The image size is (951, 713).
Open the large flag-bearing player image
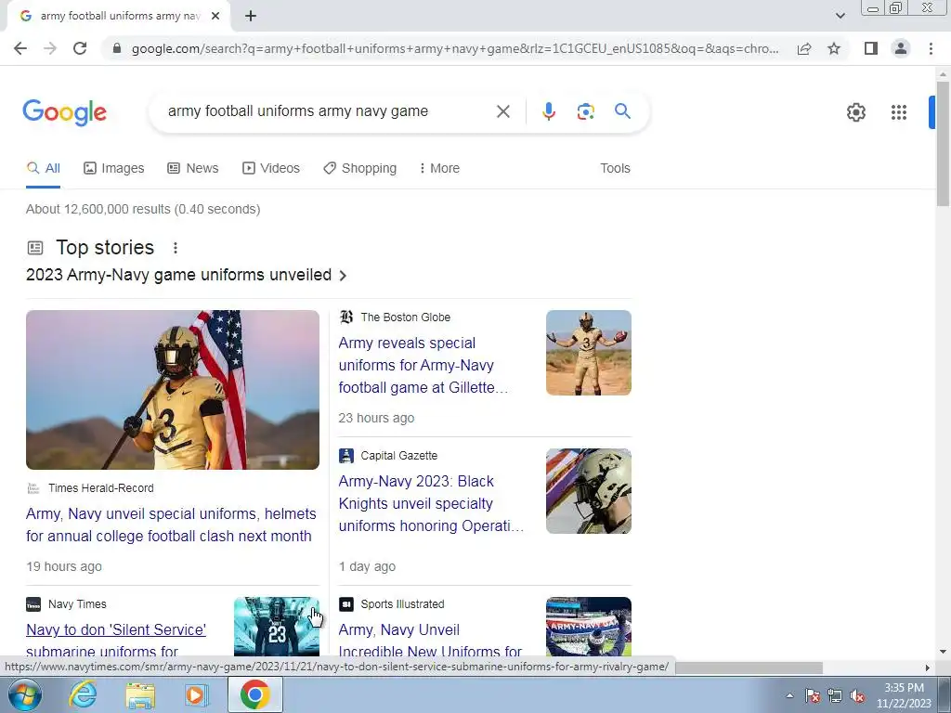click(172, 390)
